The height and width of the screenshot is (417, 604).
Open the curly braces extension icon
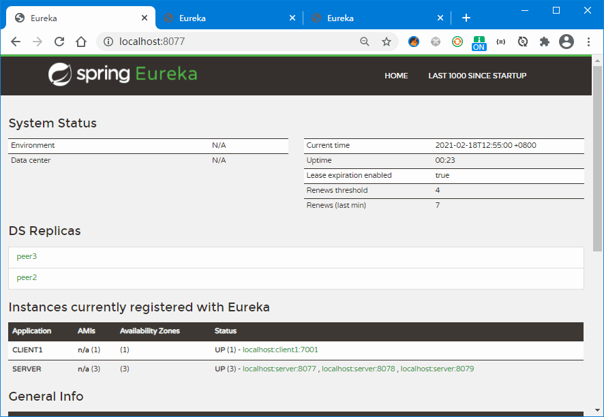pos(501,42)
